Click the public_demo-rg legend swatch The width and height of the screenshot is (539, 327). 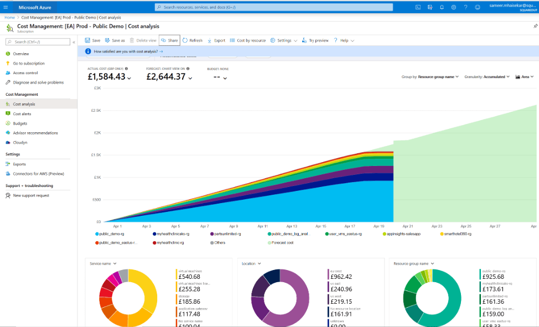click(97, 234)
